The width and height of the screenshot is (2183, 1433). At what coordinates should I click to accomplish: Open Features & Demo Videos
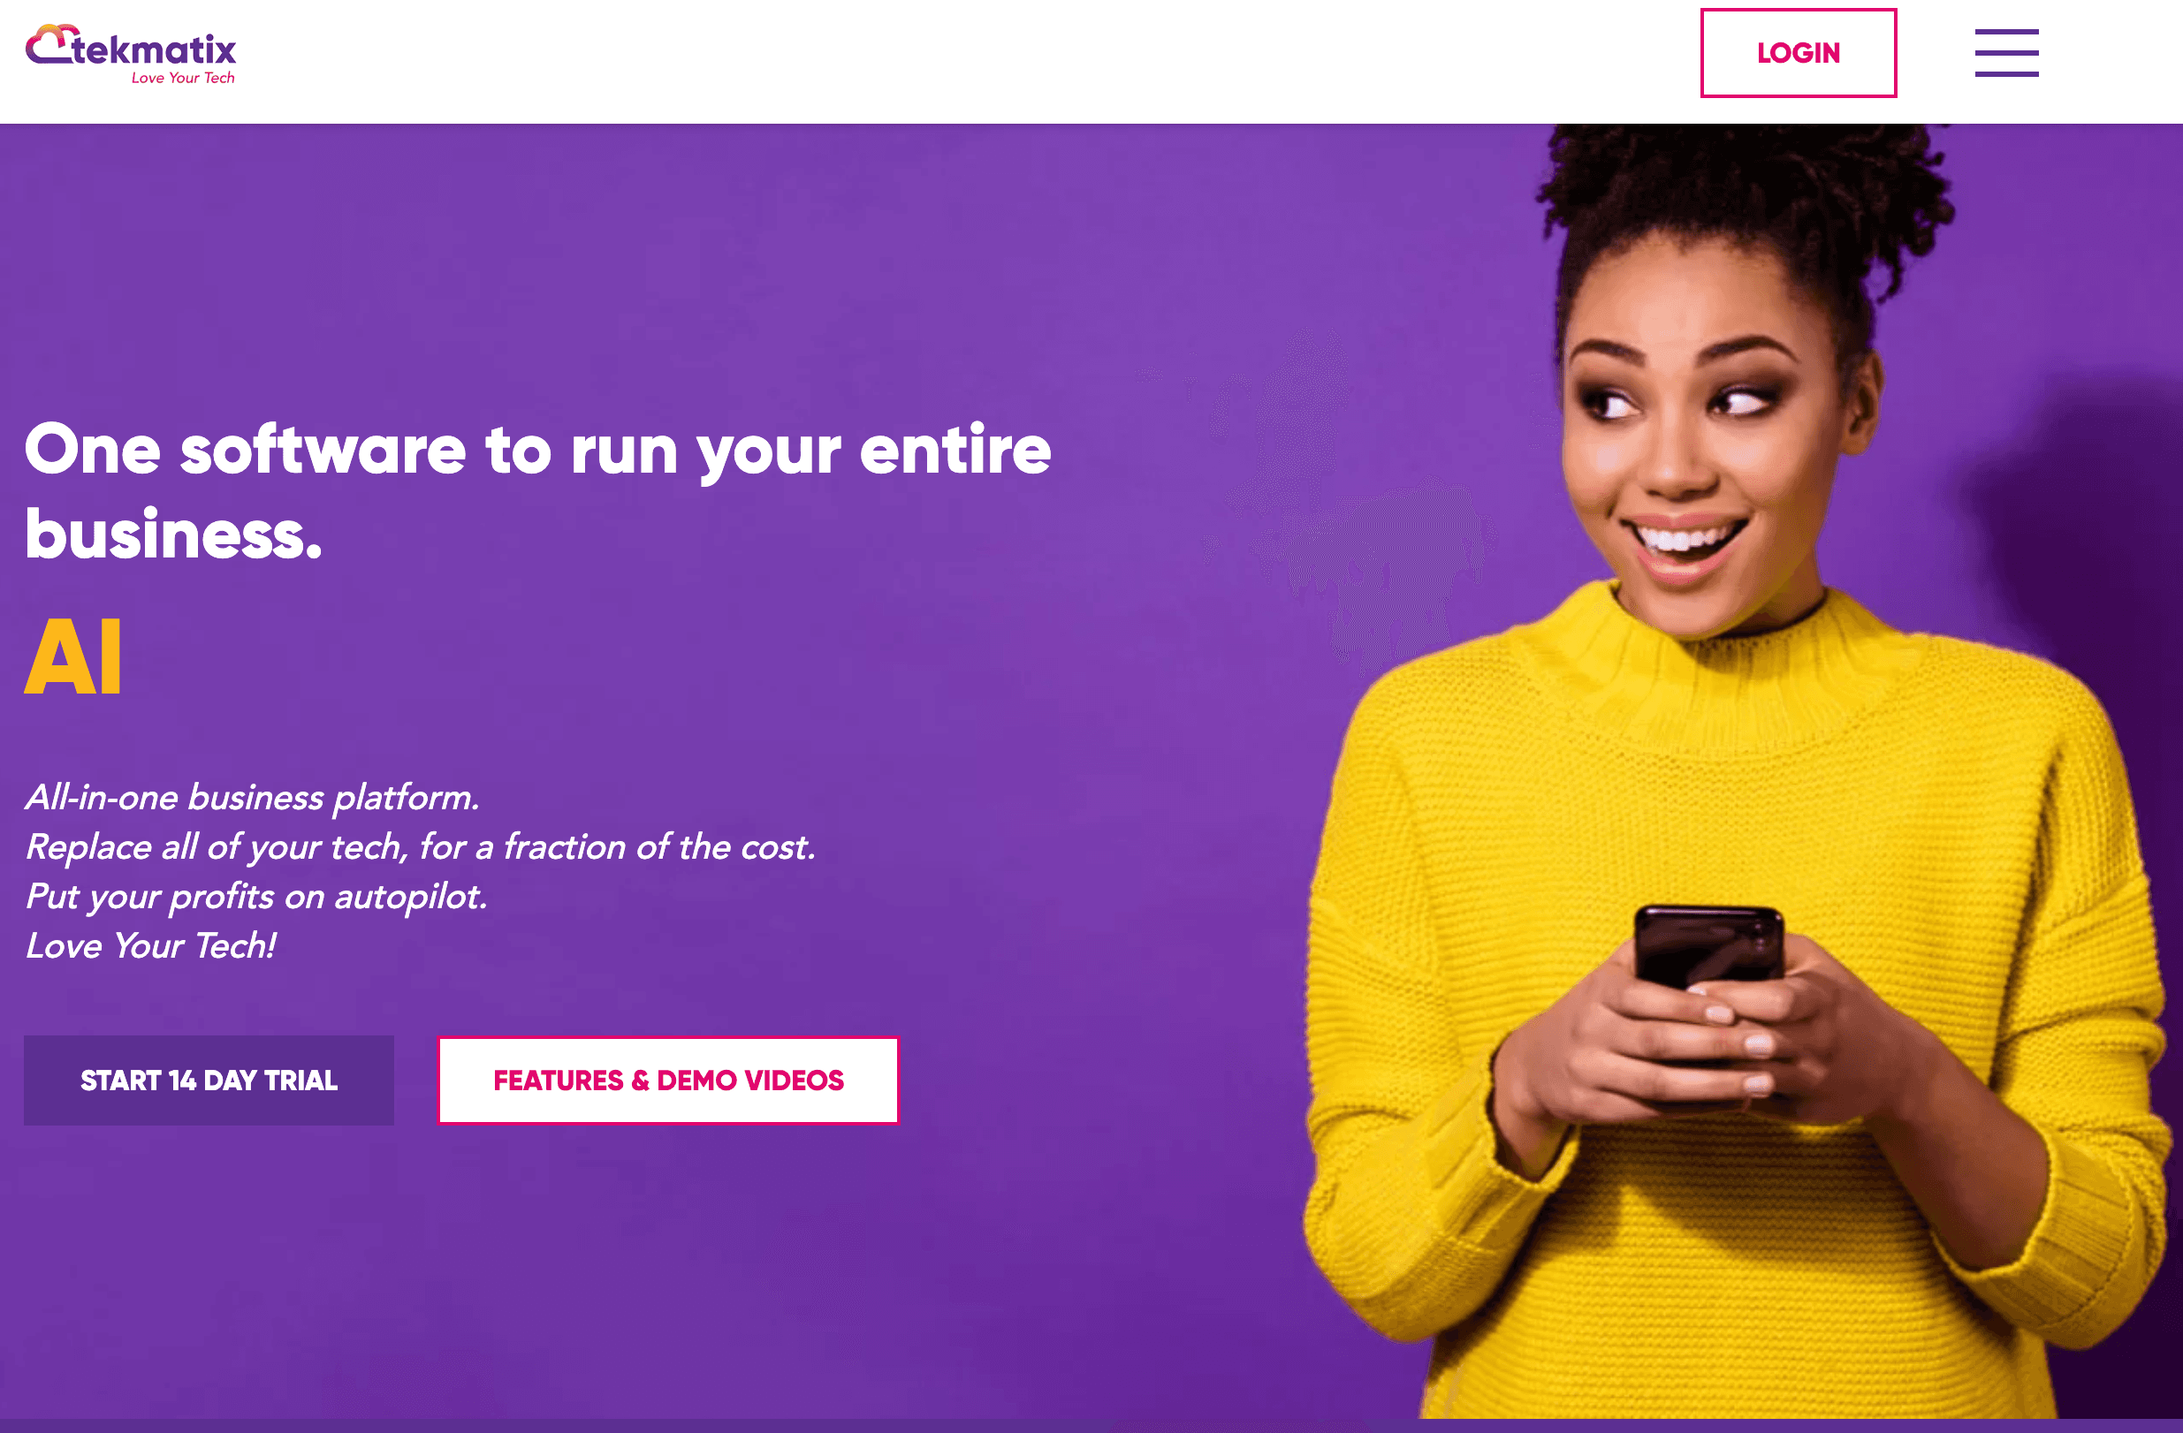click(668, 1080)
